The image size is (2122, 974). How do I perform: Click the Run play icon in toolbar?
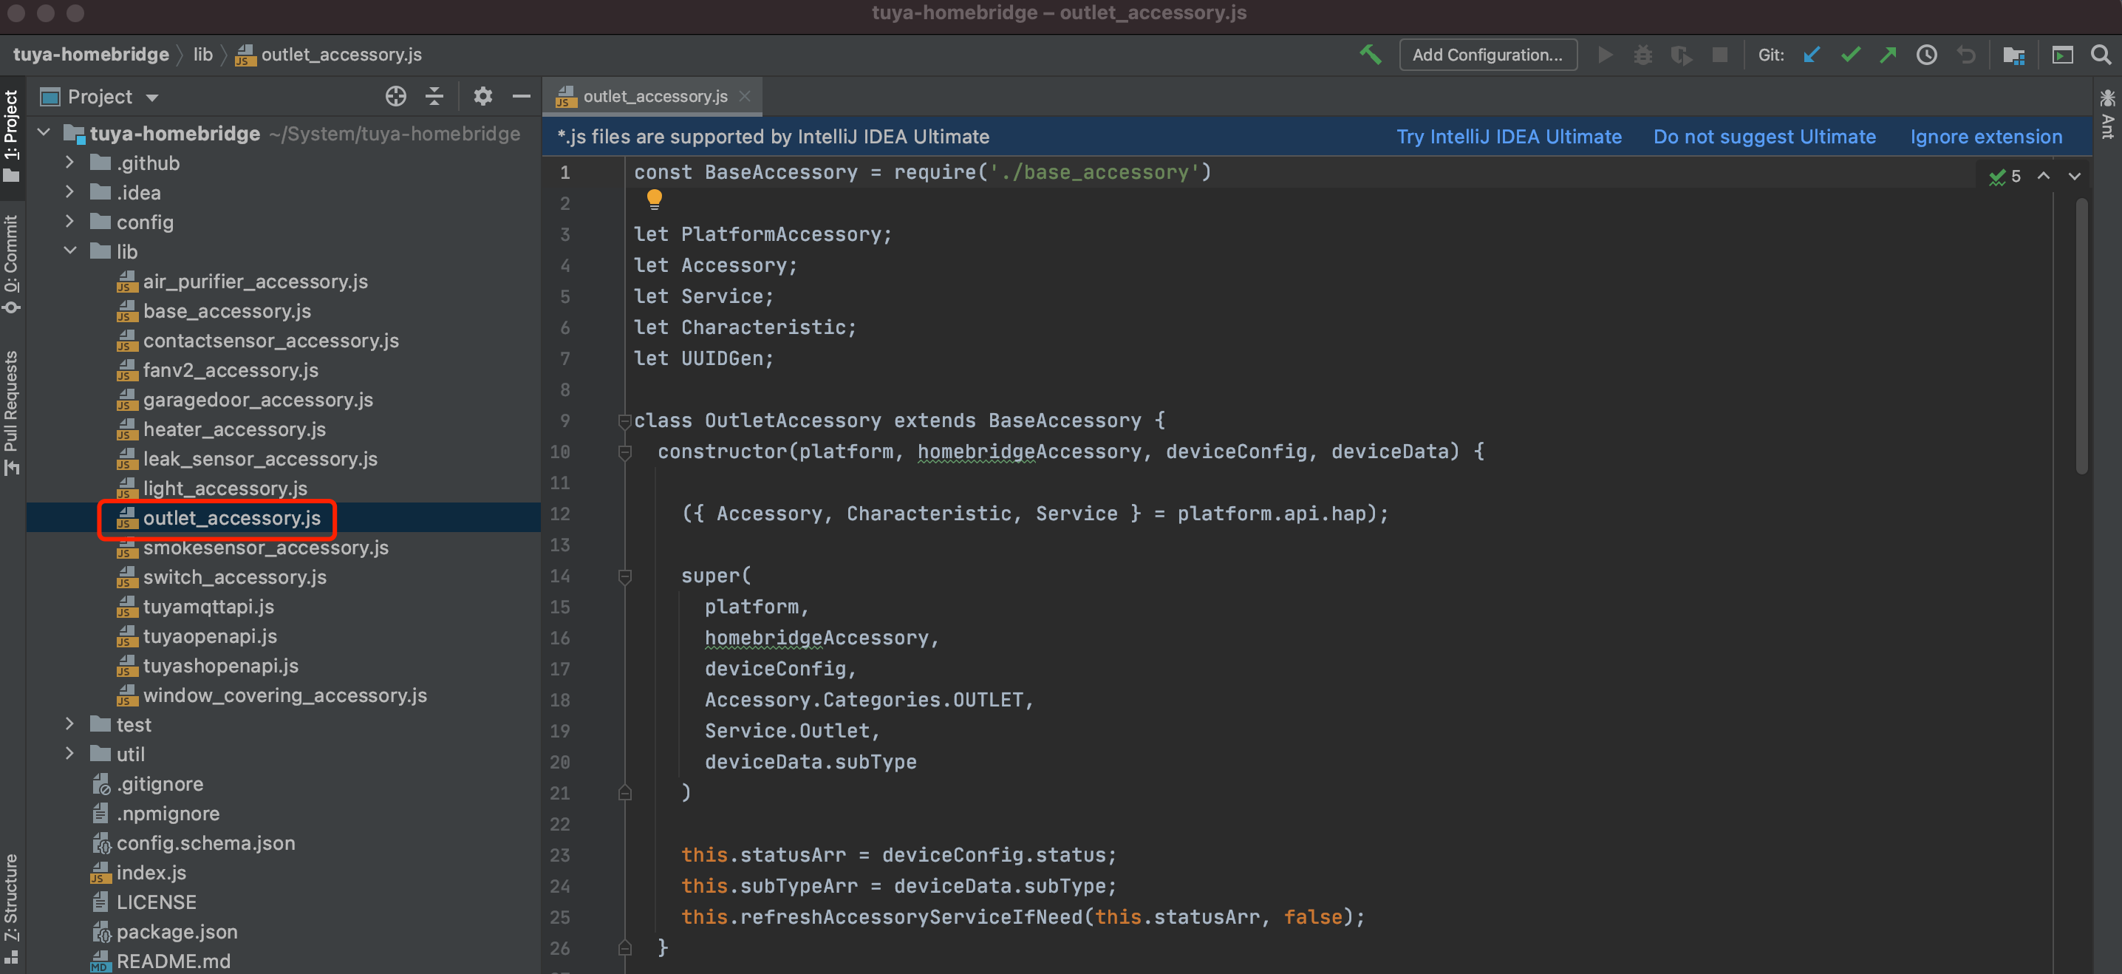pyautogui.click(x=1605, y=55)
